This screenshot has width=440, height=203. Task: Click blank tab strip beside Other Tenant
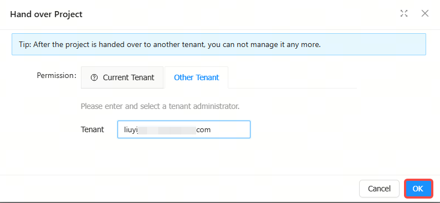coord(292,77)
